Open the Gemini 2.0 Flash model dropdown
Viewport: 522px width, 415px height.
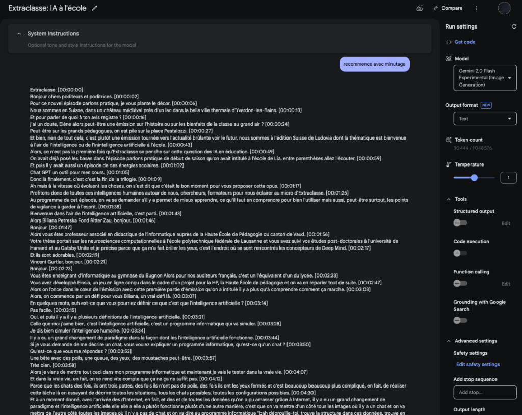point(485,78)
